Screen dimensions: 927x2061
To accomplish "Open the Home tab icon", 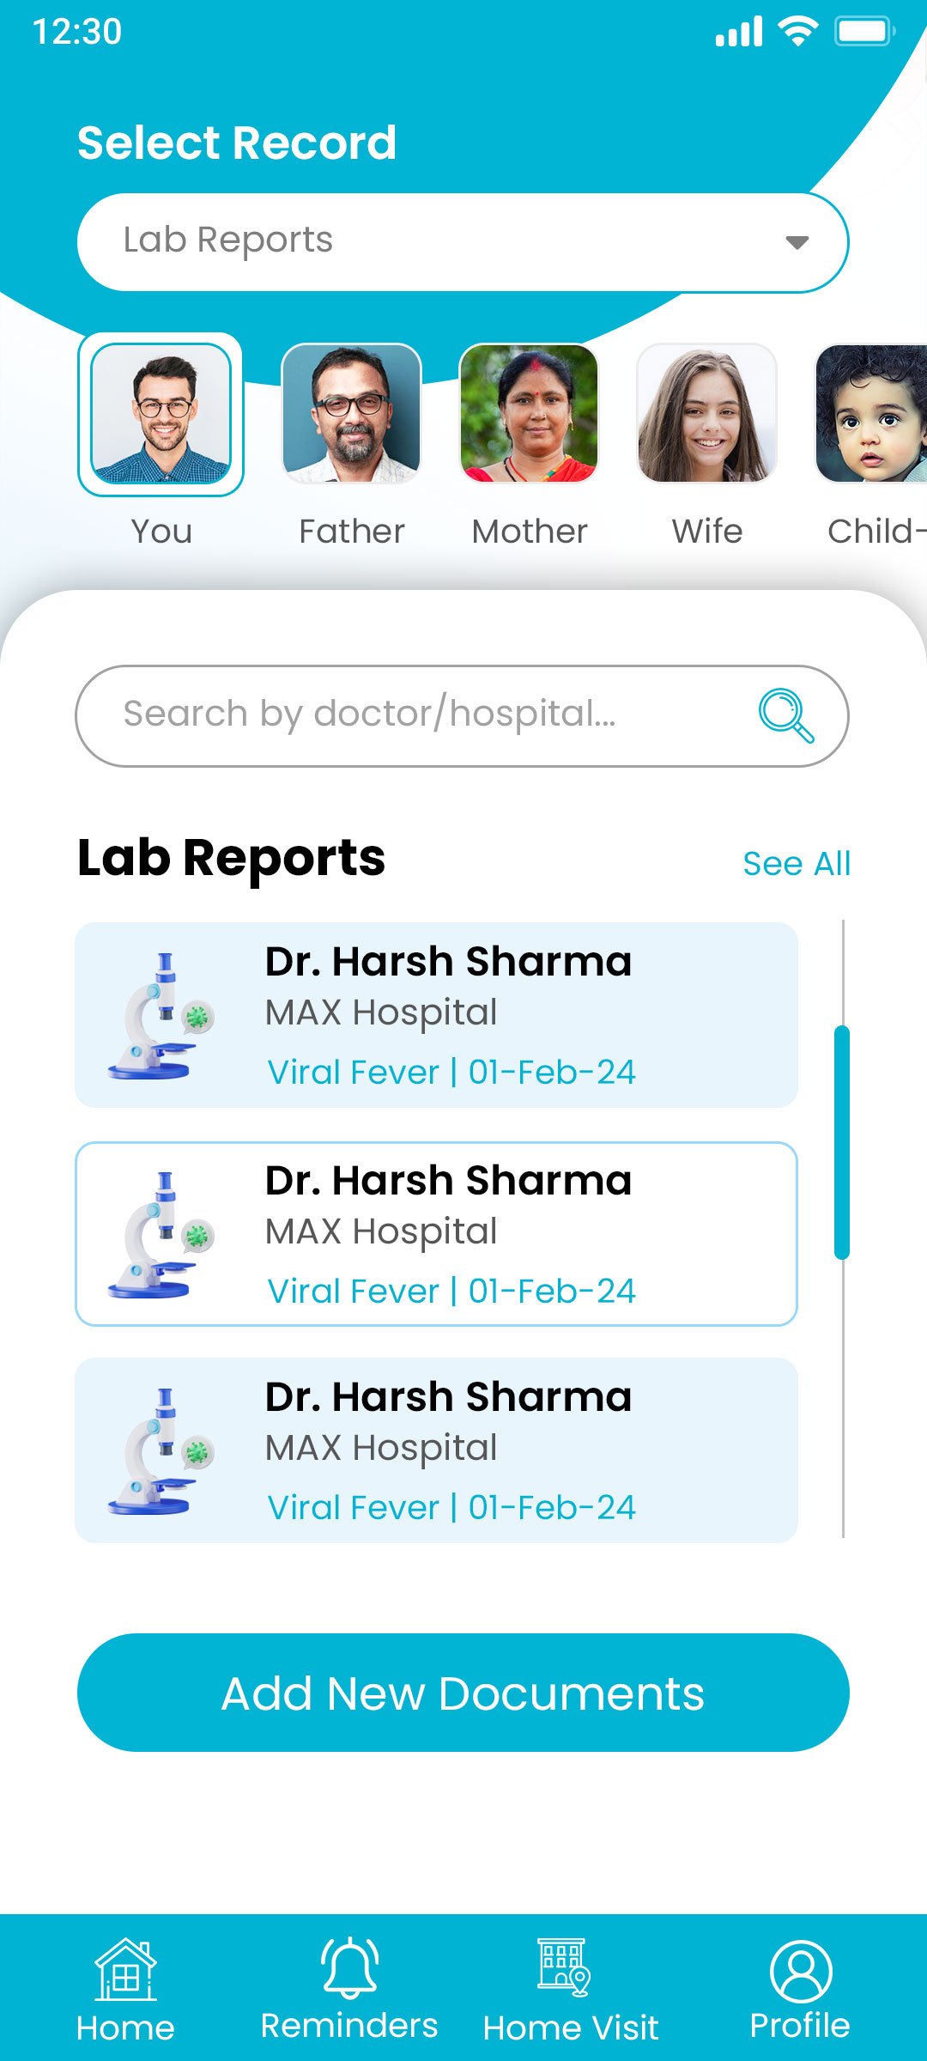I will [125, 1970].
